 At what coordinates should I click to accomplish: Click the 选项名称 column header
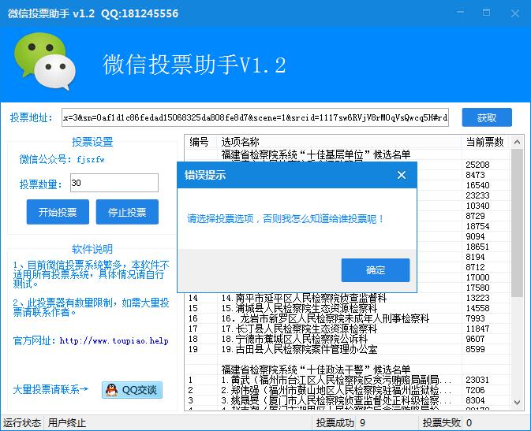(338, 141)
